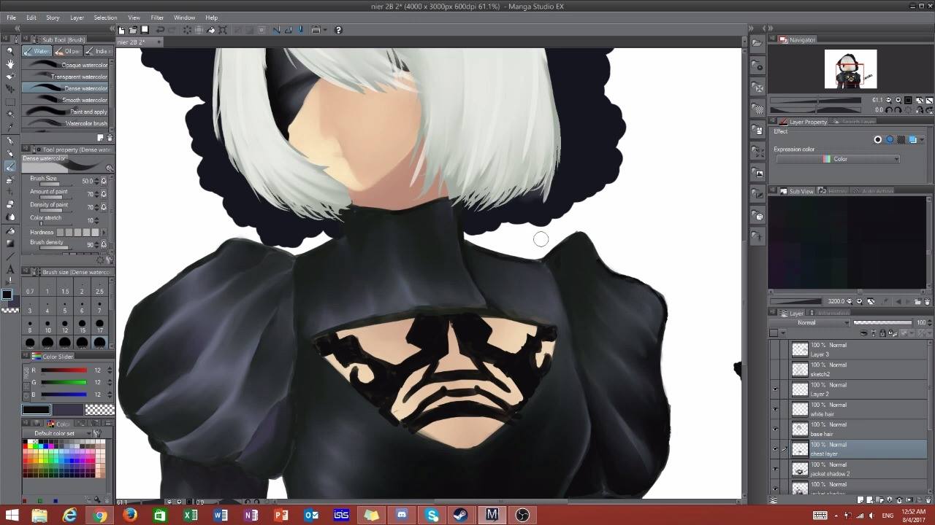Hide the white hair layer

[775, 410]
